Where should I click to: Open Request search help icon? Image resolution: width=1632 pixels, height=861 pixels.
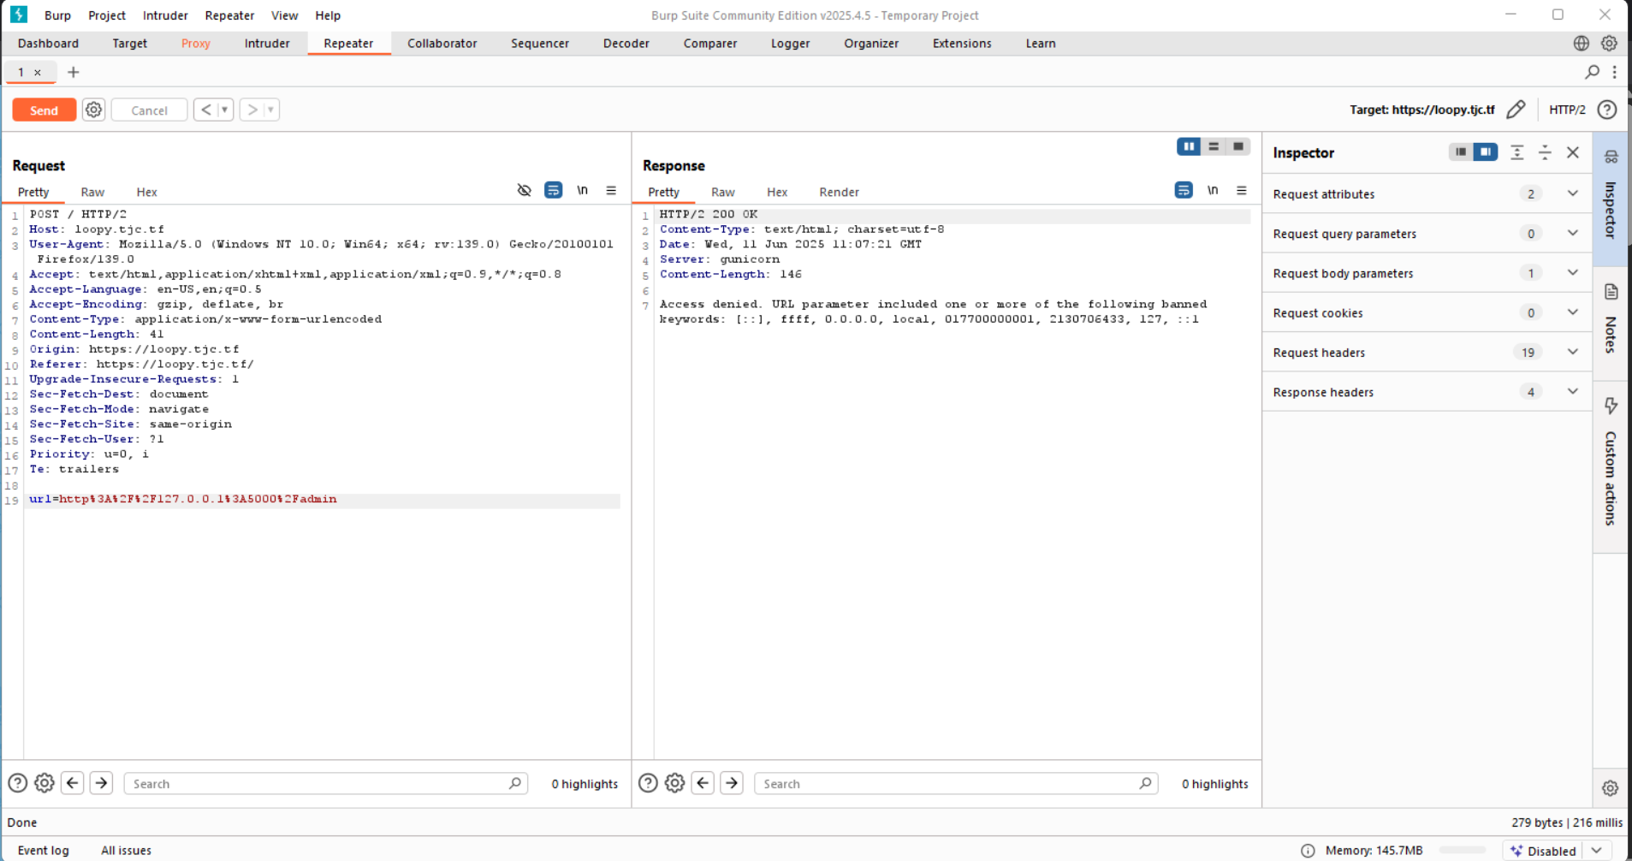click(17, 783)
